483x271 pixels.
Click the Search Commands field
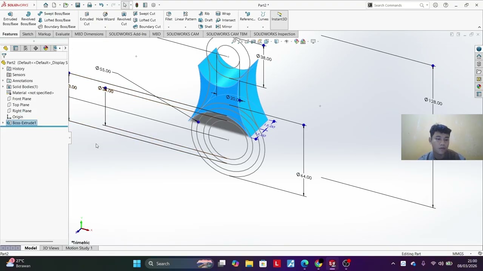398,5
